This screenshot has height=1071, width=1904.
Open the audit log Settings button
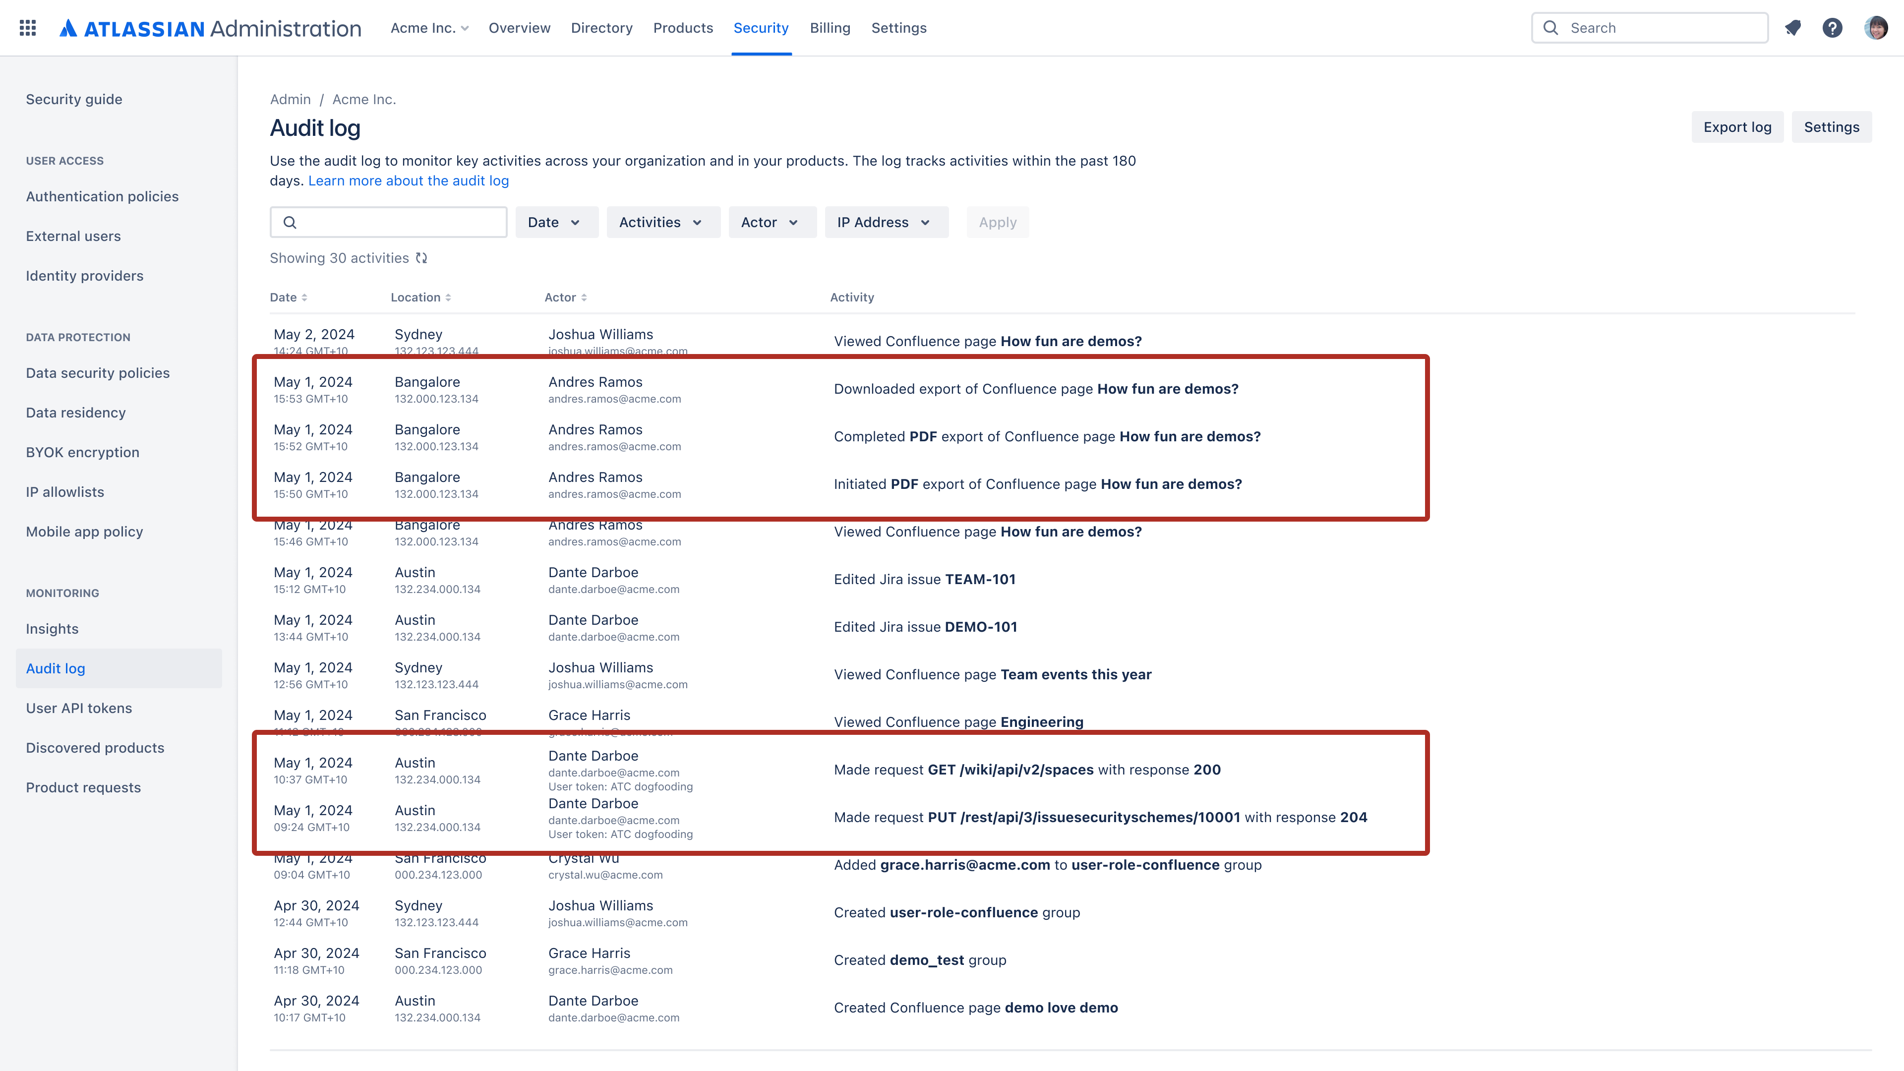pos(1832,127)
